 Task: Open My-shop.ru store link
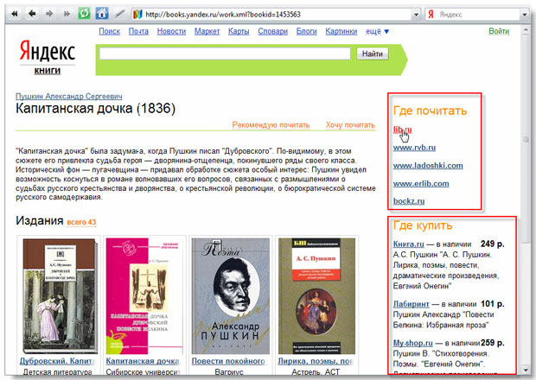pos(413,343)
